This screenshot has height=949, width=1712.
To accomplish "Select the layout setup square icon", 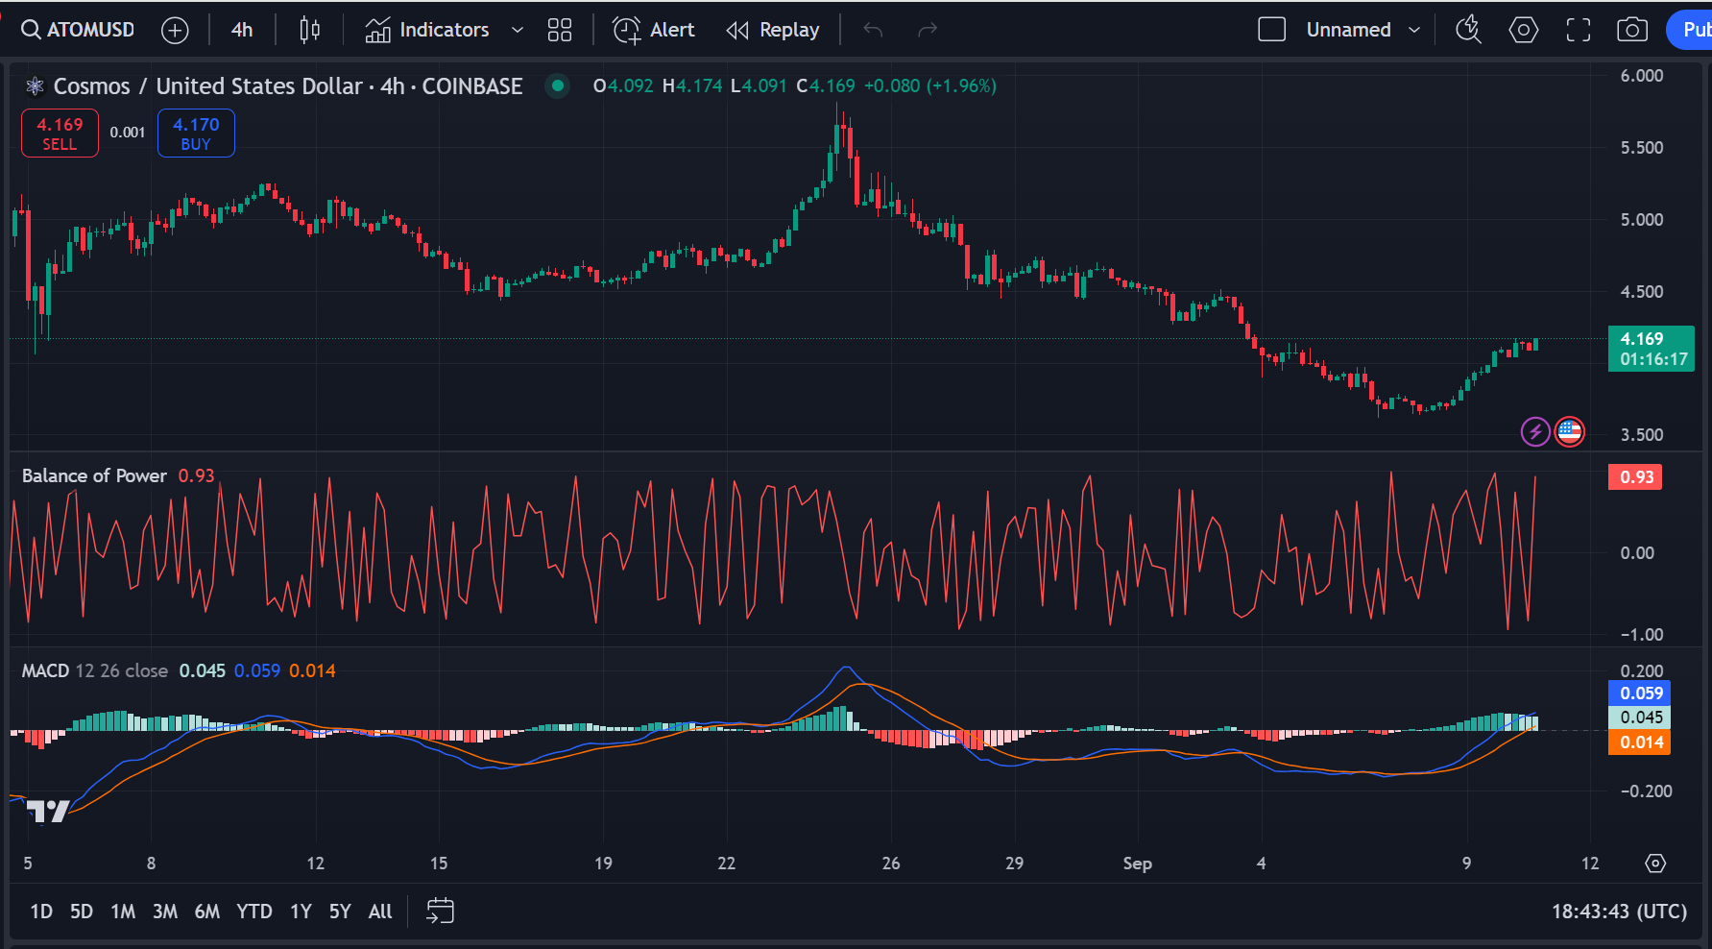I will pos(1272,30).
